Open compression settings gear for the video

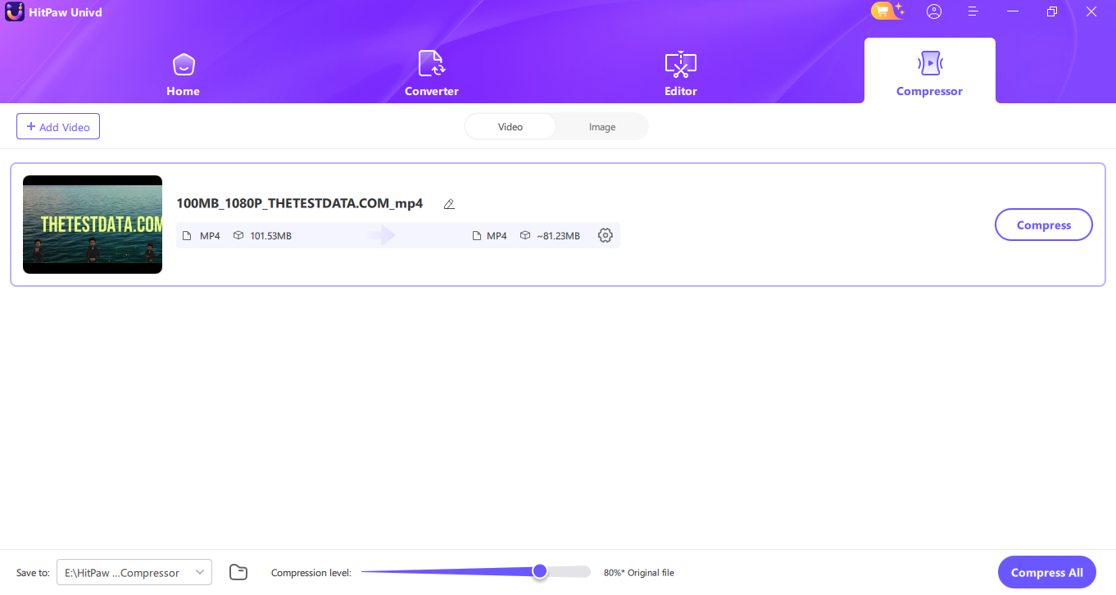pyautogui.click(x=606, y=235)
